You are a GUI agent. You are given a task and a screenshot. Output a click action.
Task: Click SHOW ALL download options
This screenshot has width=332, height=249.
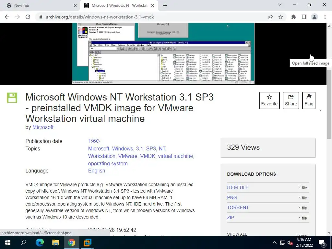[x=237, y=234]
